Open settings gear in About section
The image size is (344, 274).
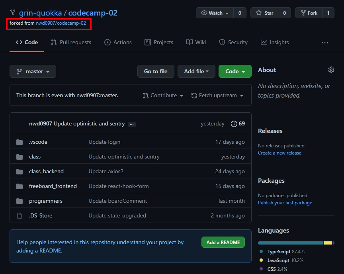[x=331, y=70]
